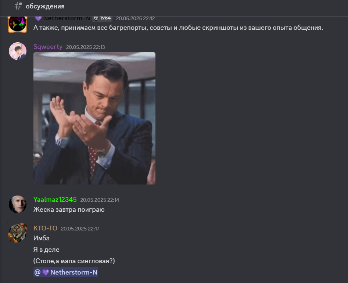
Task: Open Yaalmaz12345's avatar profile popup
Action: tap(18, 204)
